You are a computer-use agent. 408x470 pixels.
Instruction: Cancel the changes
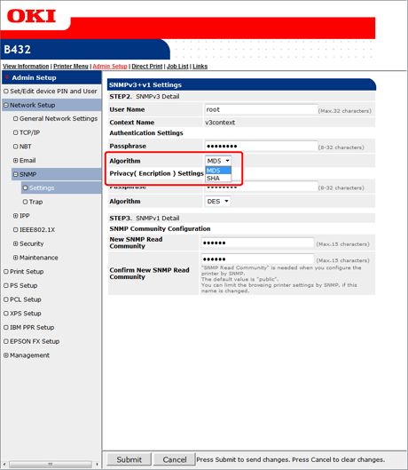(x=175, y=459)
